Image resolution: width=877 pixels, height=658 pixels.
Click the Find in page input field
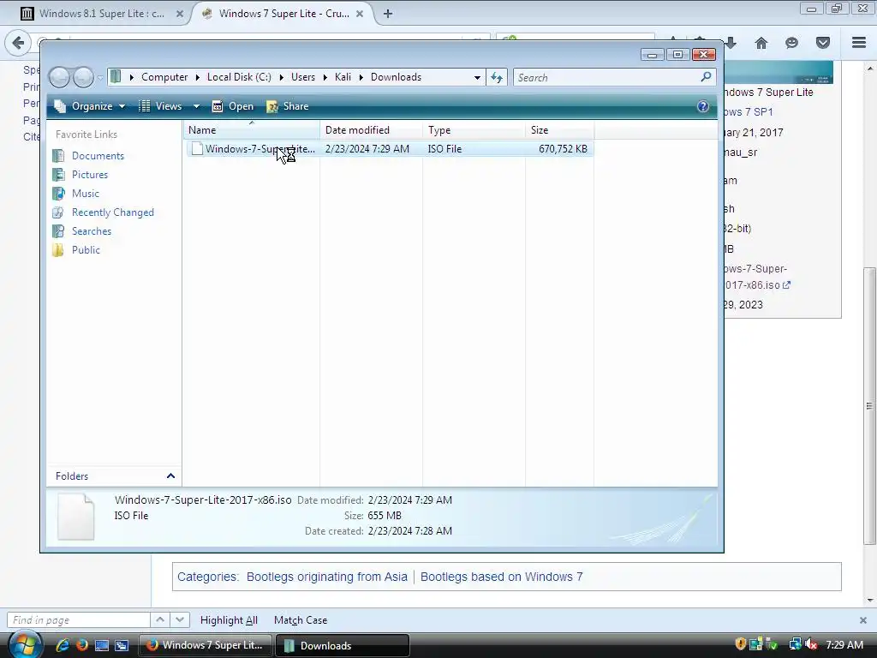pyautogui.click(x=78, y=620)
